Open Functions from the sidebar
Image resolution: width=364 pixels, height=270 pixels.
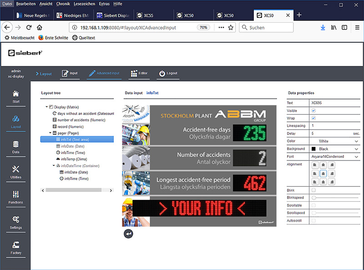15,196
